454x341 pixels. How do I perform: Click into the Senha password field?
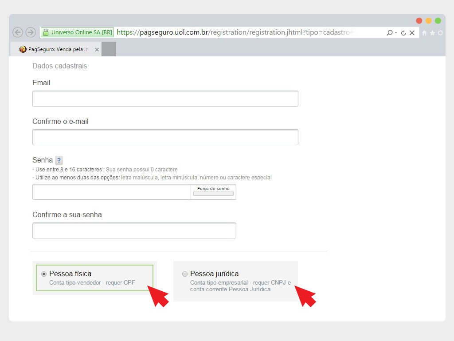111,192
